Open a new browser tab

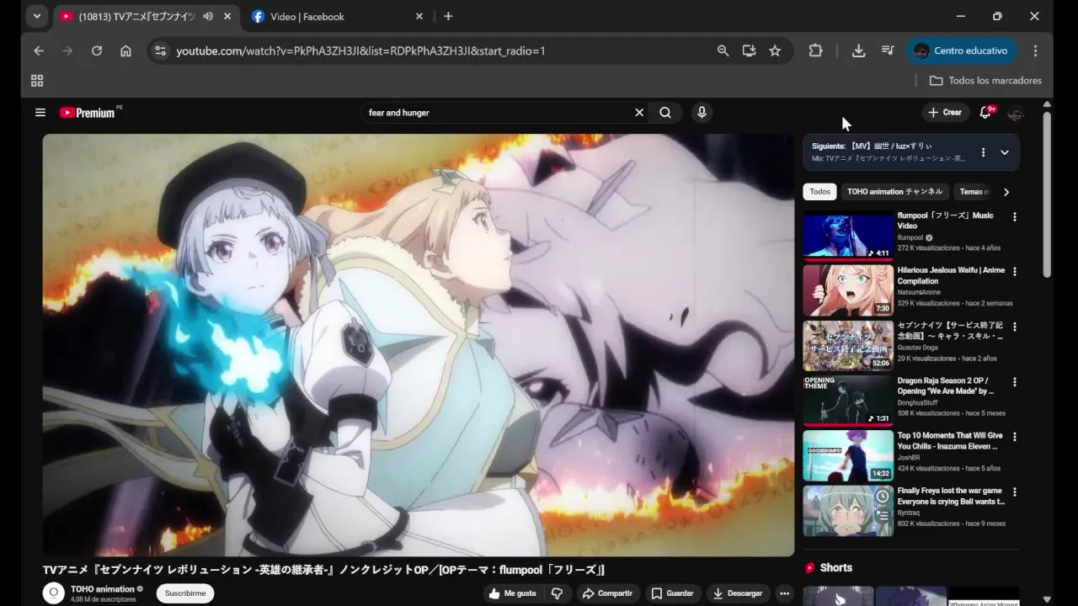pyautogui.click(x=448, y=16)
